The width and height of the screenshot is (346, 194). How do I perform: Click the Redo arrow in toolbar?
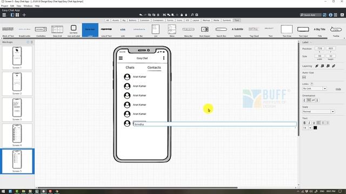tap(145, 15)
